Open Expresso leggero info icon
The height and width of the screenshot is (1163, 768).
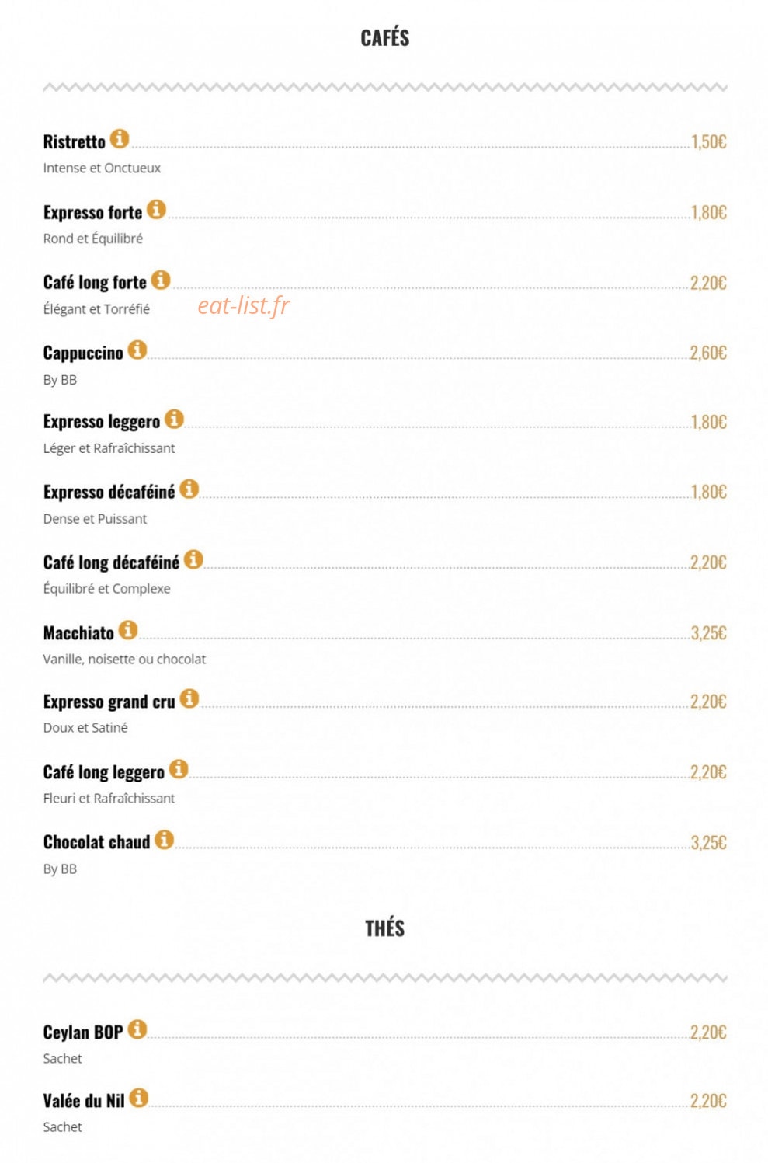[x=174, y=419]
